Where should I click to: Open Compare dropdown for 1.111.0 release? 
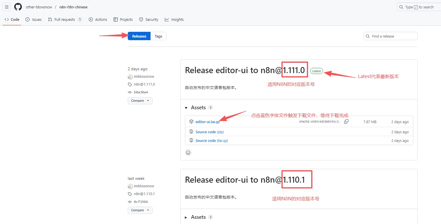pyautogui.click(x=140, y=101)
